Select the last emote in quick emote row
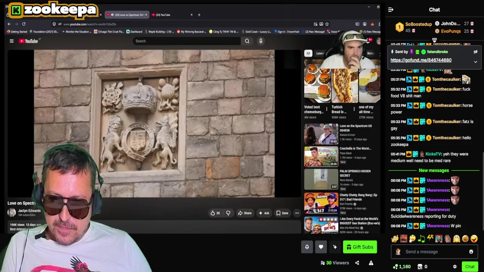 pyautogui.click(x=474, y=239)
